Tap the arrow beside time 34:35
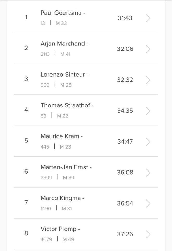Image resolution: width=172 pixels, height=251 pixels. pos(148,111)
